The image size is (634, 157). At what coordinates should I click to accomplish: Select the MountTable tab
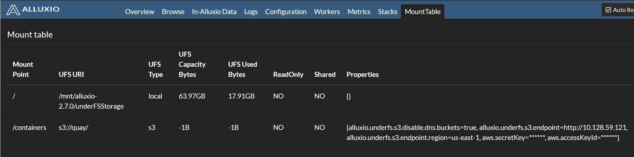(423, 12)
